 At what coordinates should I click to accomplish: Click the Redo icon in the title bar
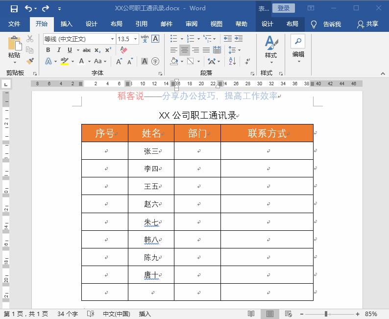tap(46, 9)
